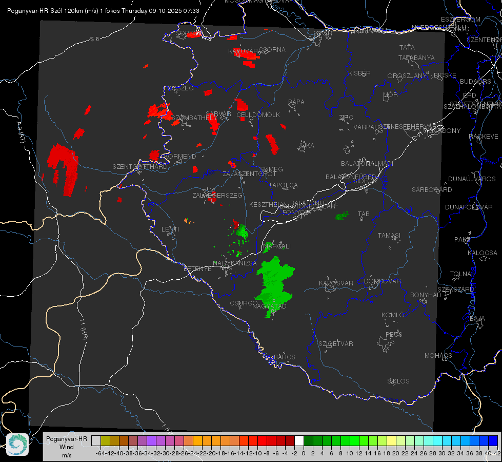
Task: Select the PAPA city label
Action: (296, 102)
